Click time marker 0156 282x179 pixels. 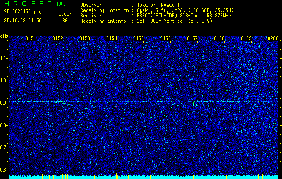point(165,38)
